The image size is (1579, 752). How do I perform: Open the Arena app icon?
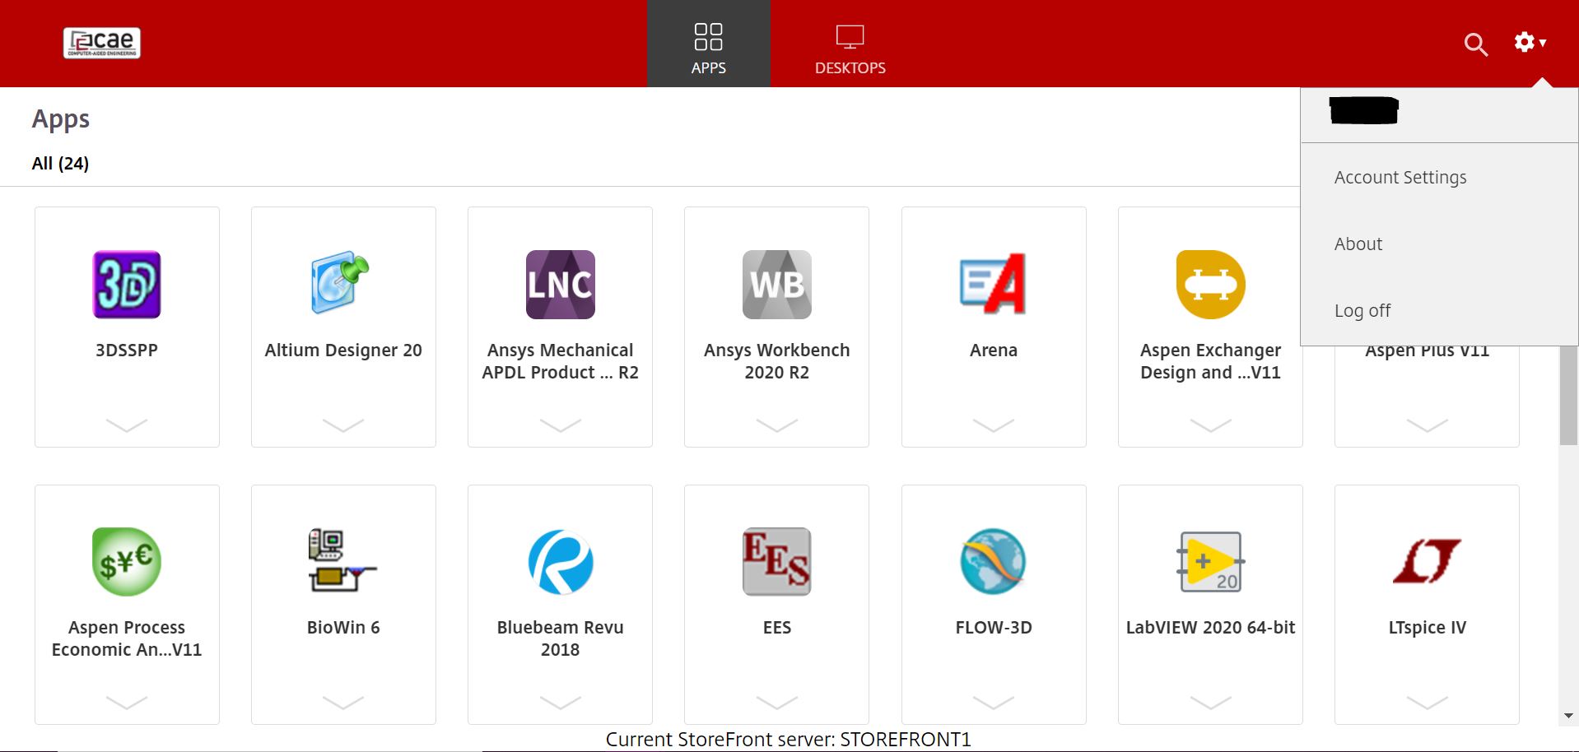click(994, 285)
